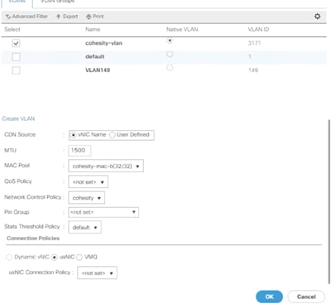Click the VLAN149 name cell
Image resolution: width=336 pixels, height=304 pixels.
[98, 70]
